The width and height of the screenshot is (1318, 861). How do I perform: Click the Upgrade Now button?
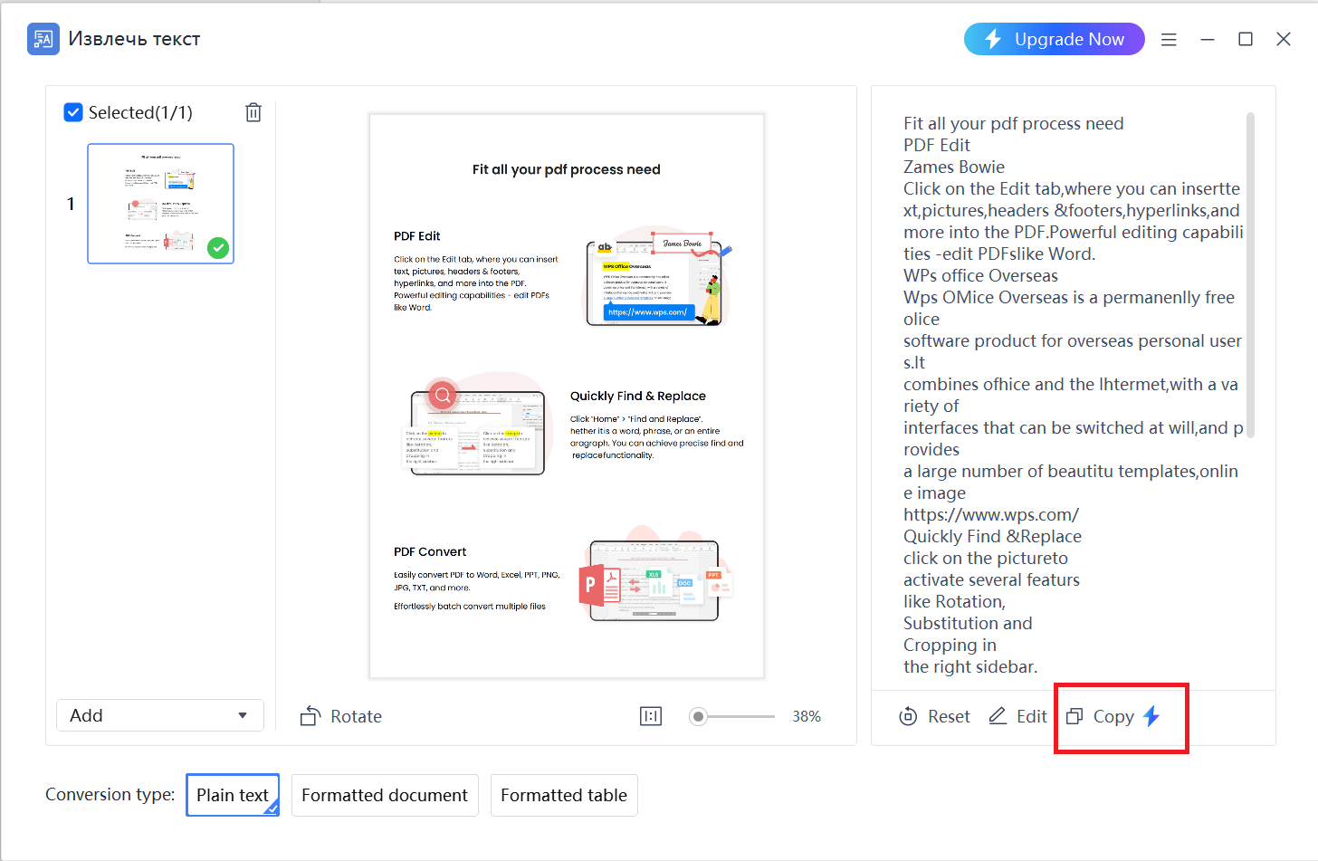(1054, 39)
